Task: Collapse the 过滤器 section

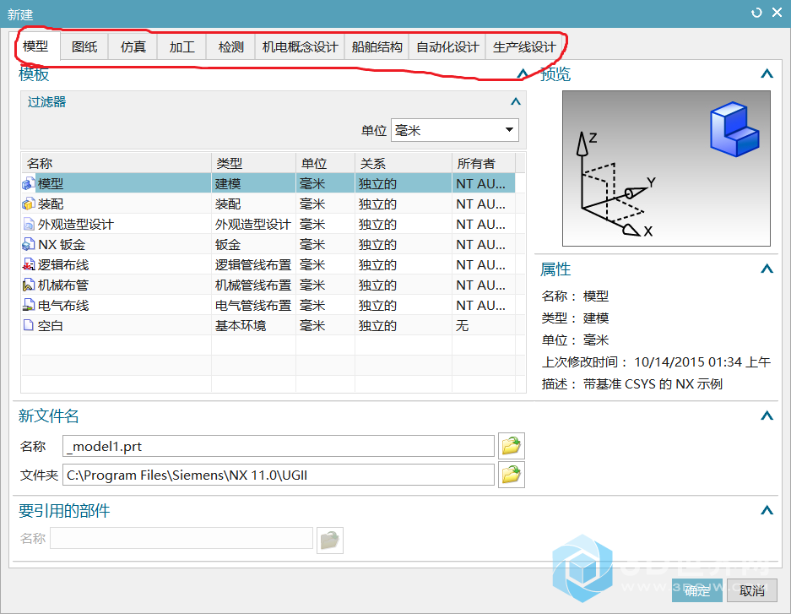Action: 515,101
